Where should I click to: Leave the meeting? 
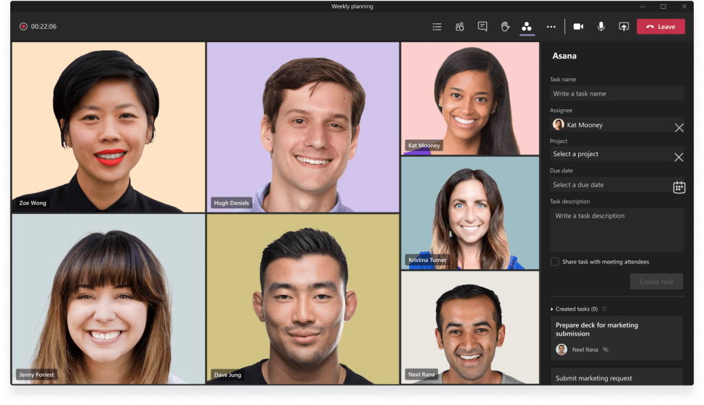661,26
